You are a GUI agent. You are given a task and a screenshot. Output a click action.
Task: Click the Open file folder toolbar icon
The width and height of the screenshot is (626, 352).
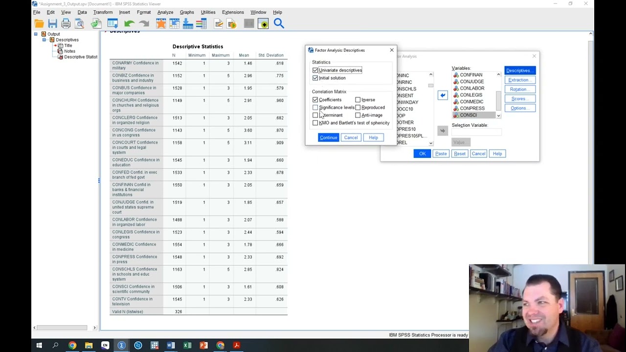click(39, 23)
